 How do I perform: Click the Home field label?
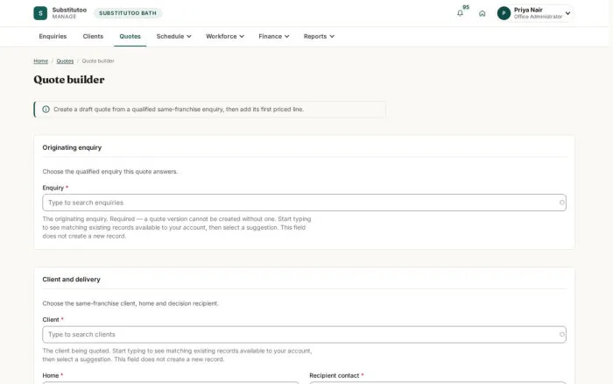(x=51, y=375)
